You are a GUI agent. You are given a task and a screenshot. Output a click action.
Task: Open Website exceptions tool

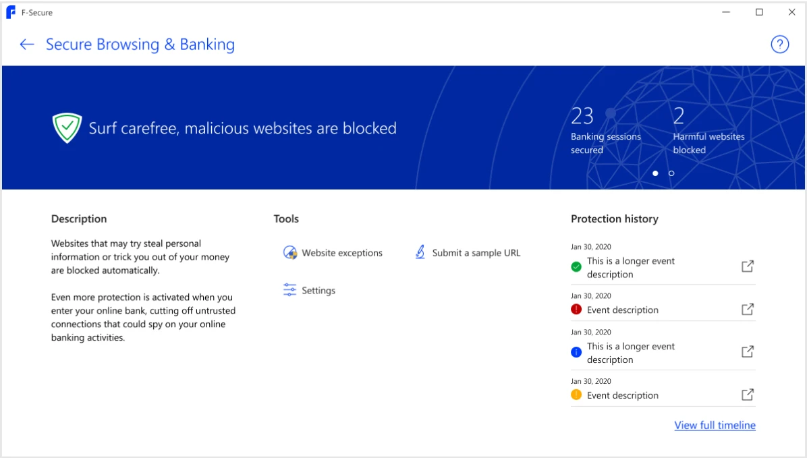tap(341, 253)
